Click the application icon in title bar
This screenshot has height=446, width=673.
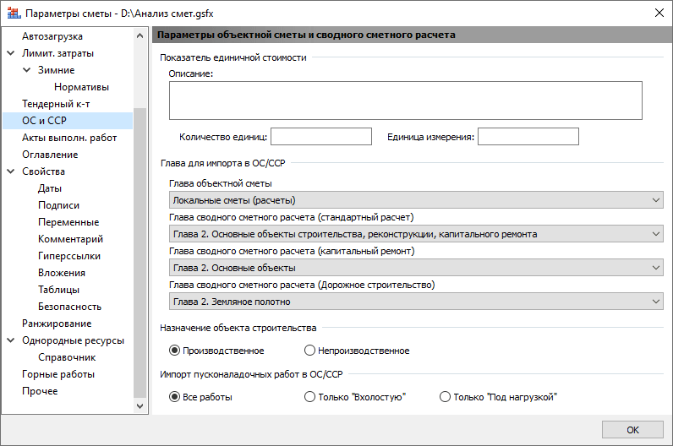(x=14, y=13)
